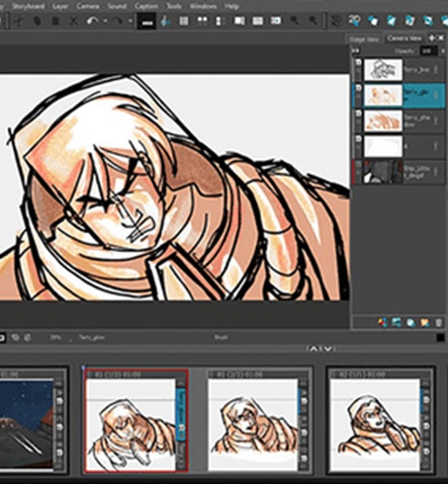The height and width of the screenshot is (484, 448).
Task: Add a bitmap layer icon in layer panel
Action: [397, 322]
